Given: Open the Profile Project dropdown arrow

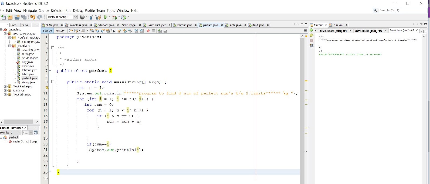Looking at the screenshot, I should pos(128,17).
